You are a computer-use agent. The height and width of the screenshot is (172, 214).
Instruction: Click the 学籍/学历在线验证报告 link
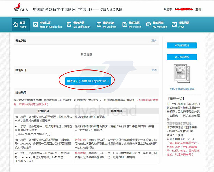click(182, 88)
